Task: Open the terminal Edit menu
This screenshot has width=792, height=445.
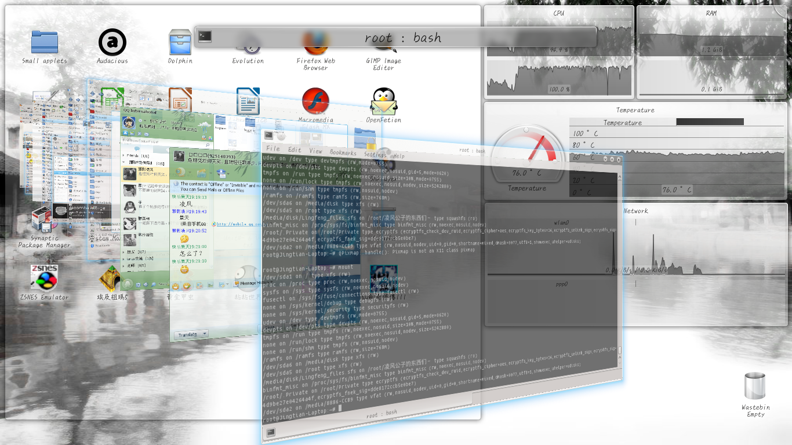Action: tap(295, 150)
